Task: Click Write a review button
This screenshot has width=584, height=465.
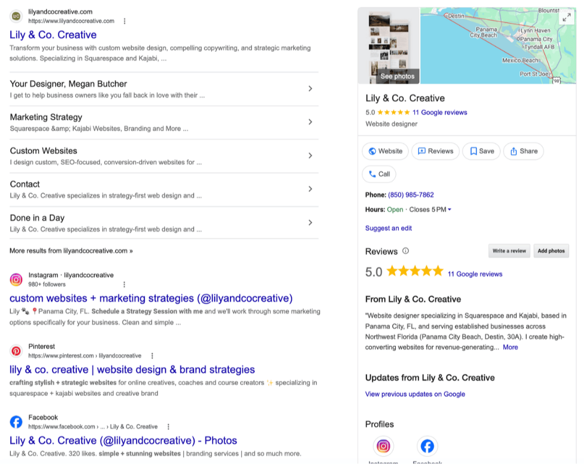Action: point(509,251)
